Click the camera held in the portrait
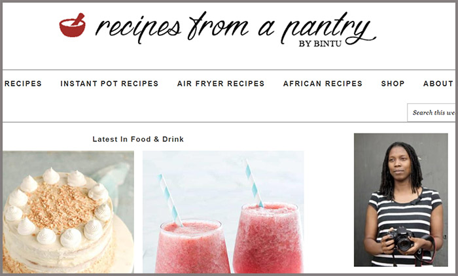The image size is (458, 276). 402,239
